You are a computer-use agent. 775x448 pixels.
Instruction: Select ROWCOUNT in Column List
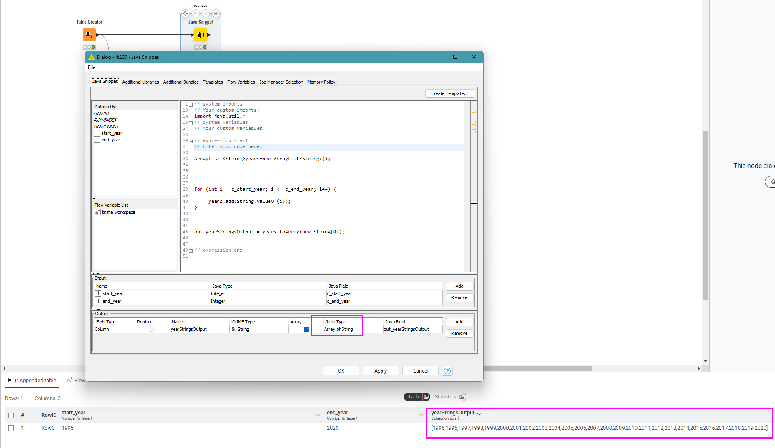(106, 127)
